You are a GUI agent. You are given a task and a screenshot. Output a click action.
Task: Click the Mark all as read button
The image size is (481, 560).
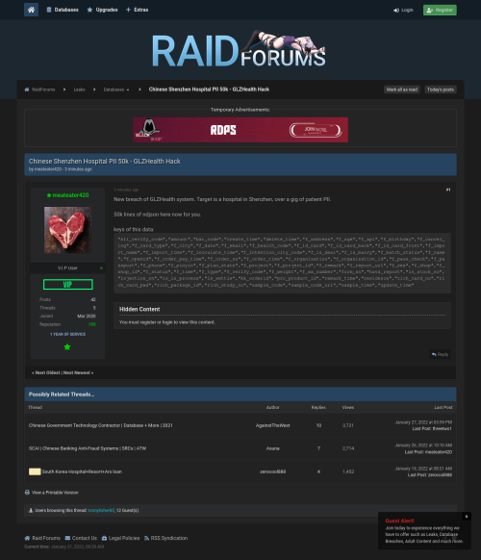point(402,89)
